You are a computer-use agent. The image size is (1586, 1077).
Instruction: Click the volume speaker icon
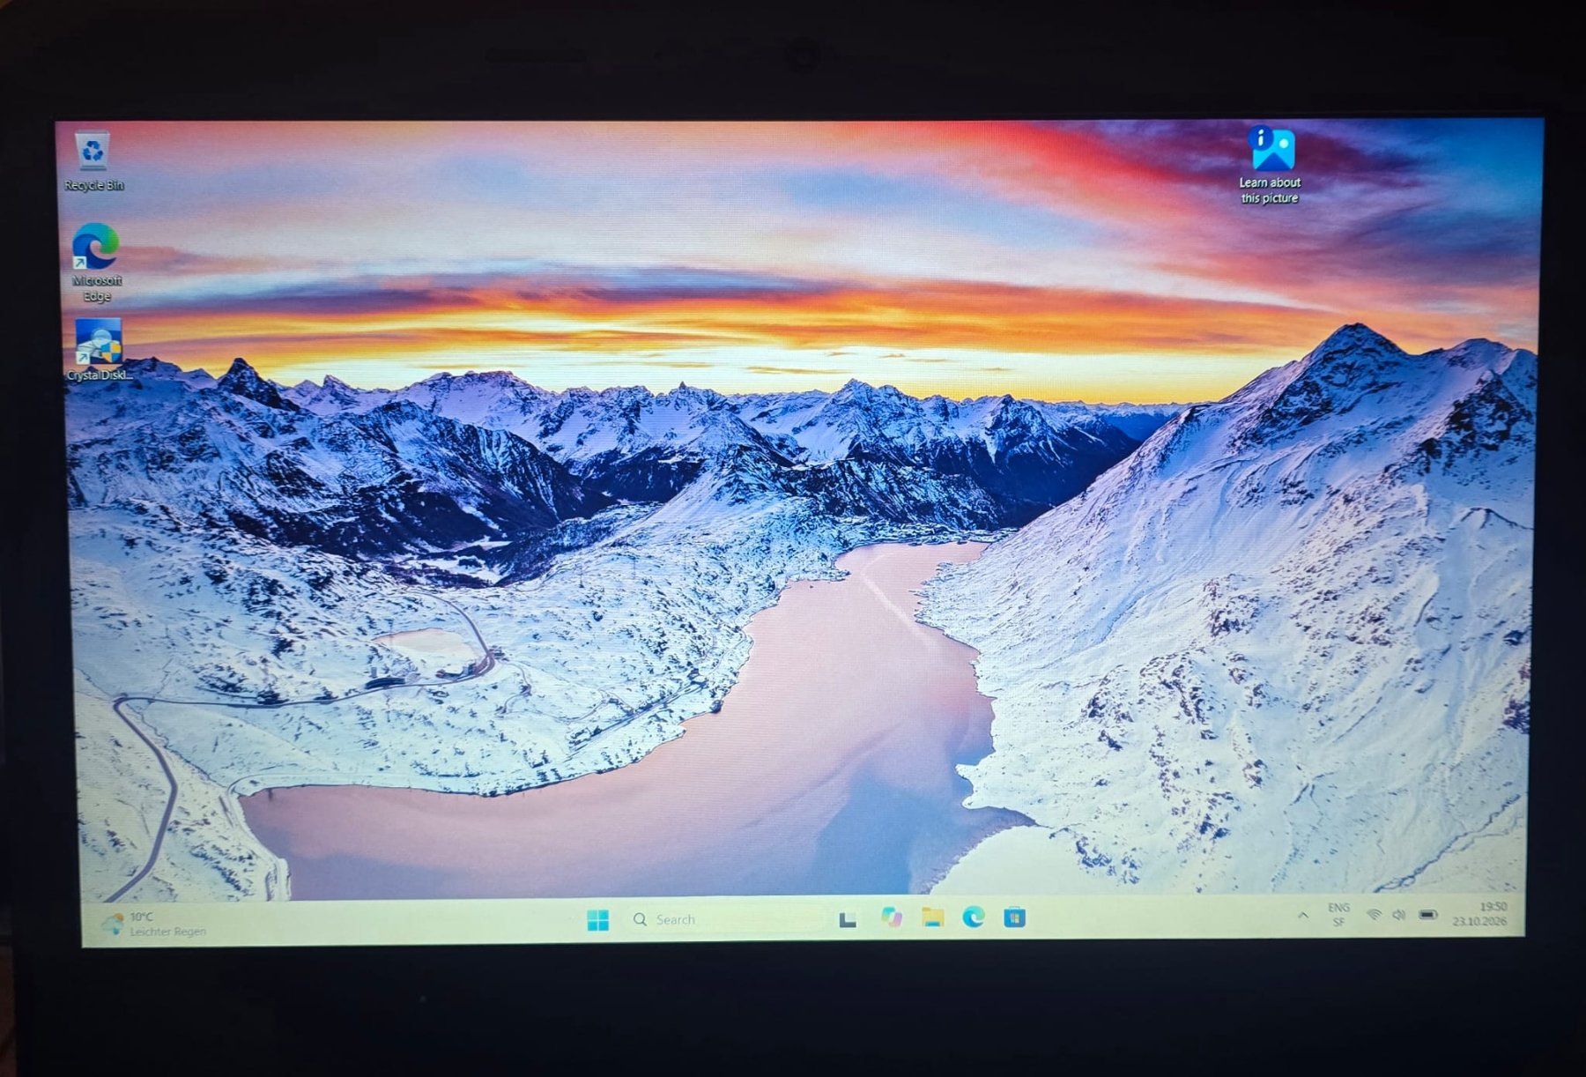[1398, 915]
